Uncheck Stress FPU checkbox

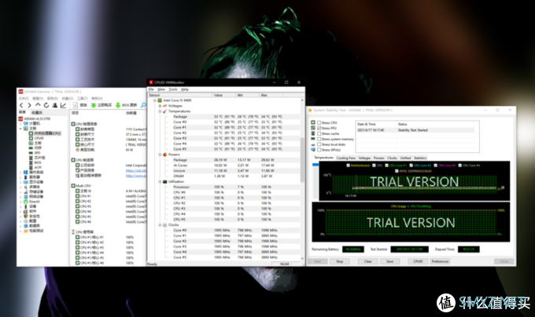click(319, 128)
